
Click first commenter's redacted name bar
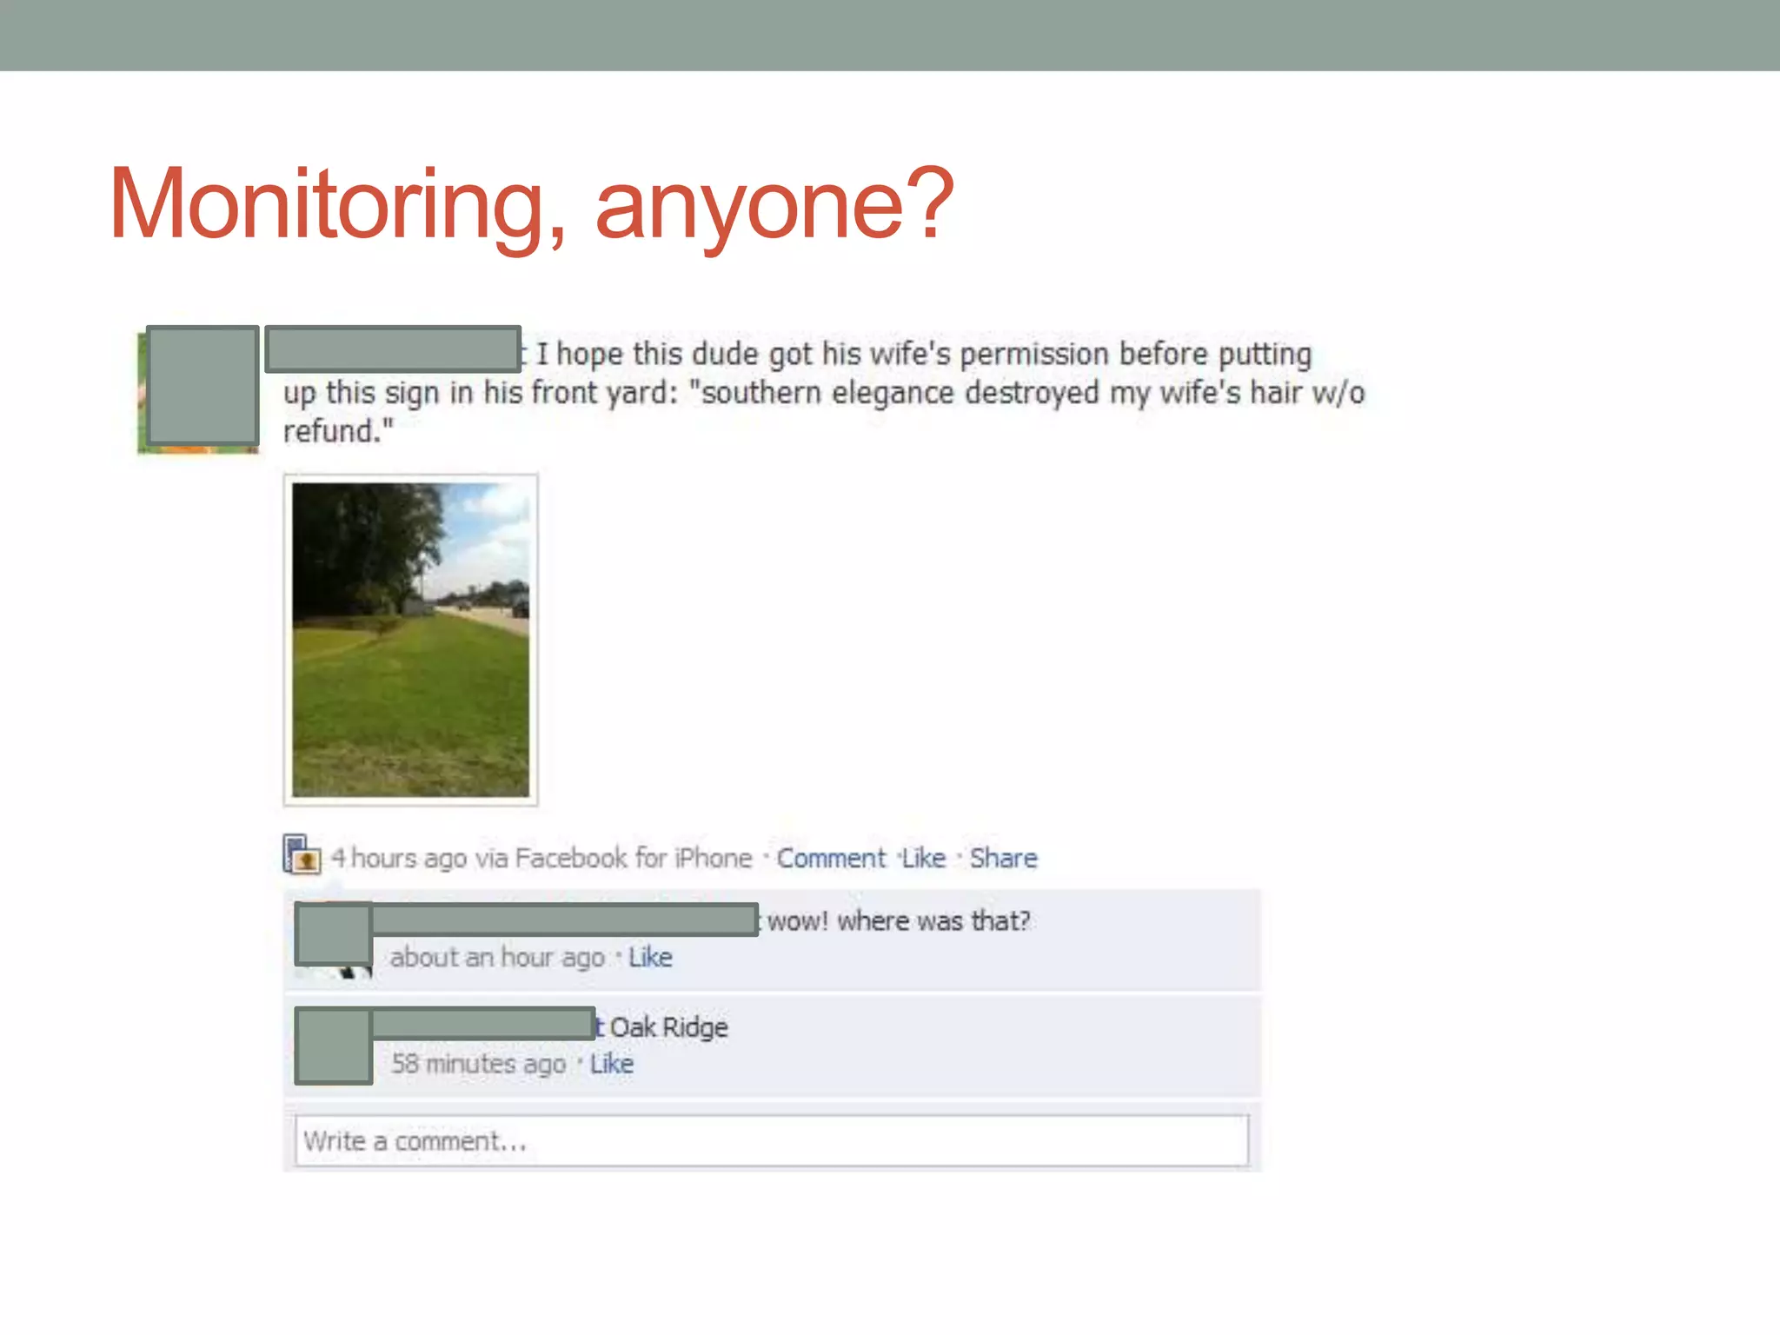coord(565,919)
